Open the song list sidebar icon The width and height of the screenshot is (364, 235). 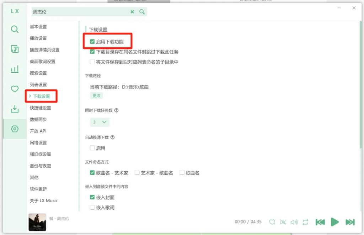coord(15,49)
